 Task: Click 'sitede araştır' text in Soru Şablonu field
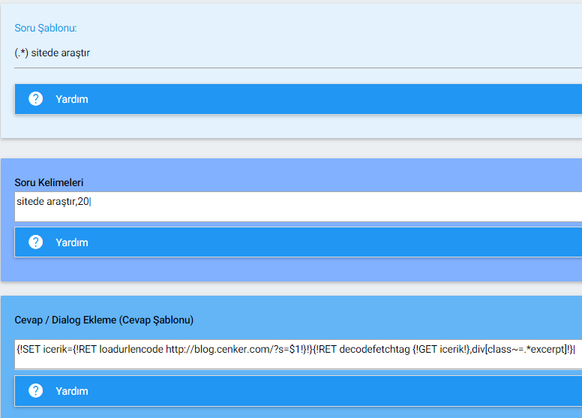click(61, 53)
